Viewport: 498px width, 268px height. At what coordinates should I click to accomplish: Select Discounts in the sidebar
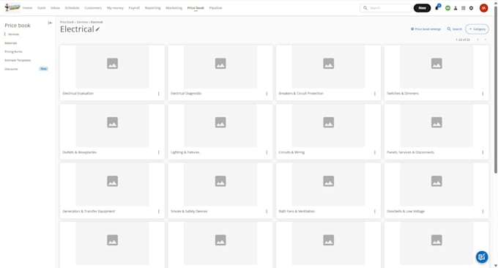tap(11, 69)
